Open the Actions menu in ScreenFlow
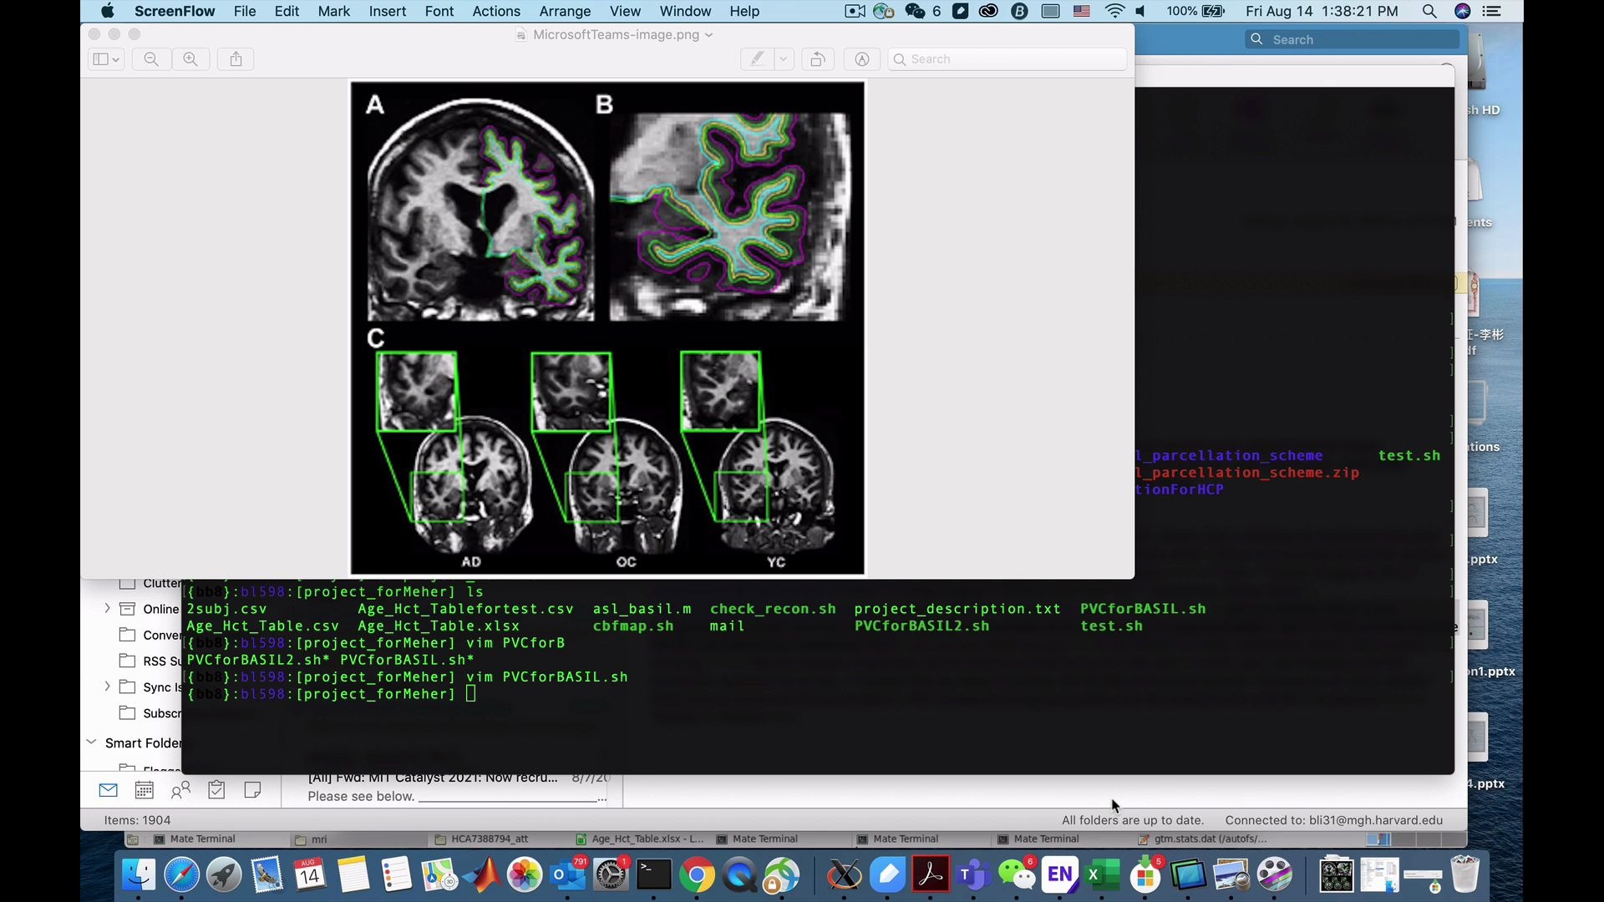Viewport: 1604px width, 902px height. click(x=495, y=11)
